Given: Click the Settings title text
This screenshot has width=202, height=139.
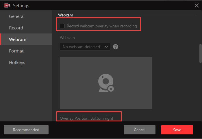Looking at the screenshot, I should pyautogui.click(x=21, y=5).
